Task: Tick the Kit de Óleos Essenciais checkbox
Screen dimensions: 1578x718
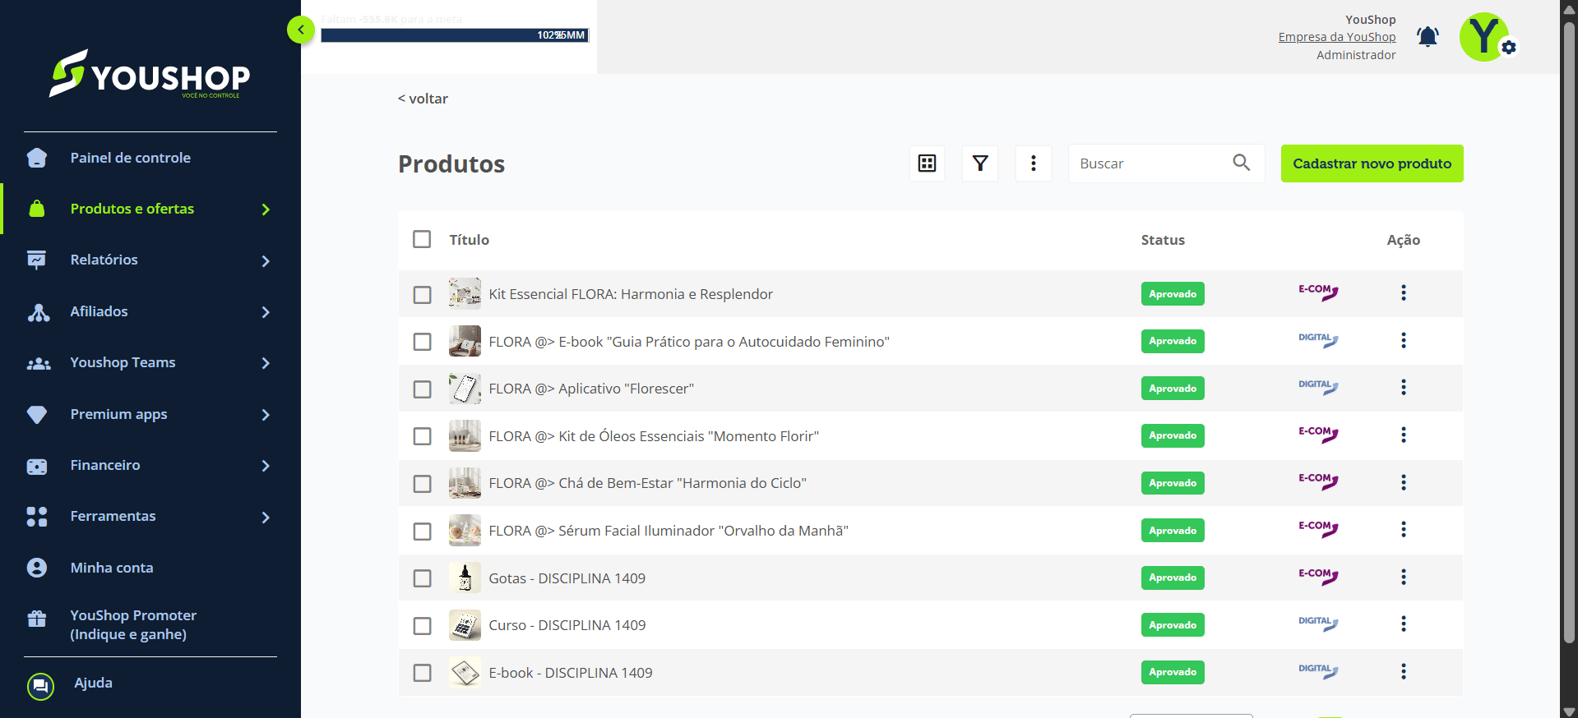Action: click(422, 436)
